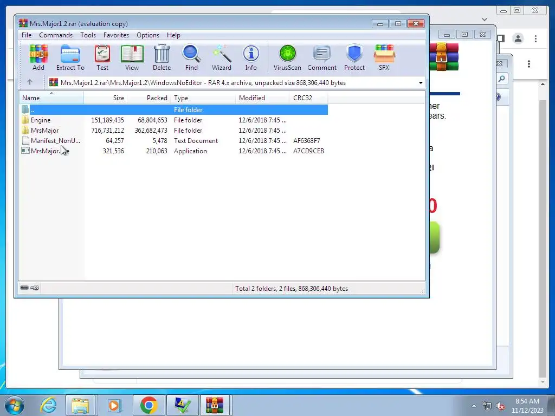Open the Find tool
The image size is (555, 416).
[x=191, y=57]
